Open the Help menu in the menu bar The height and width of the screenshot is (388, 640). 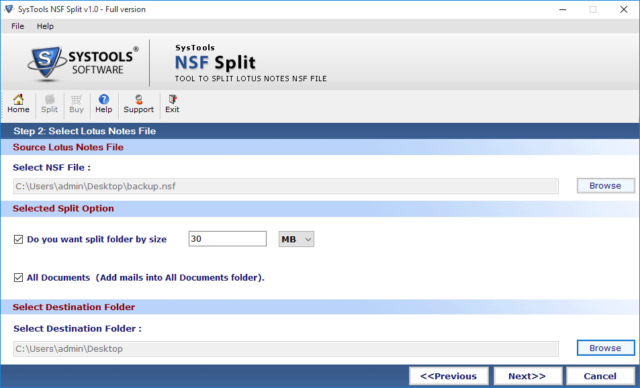(45, 26)
